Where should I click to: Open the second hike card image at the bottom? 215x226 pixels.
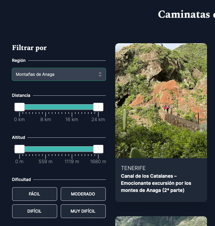161,221
